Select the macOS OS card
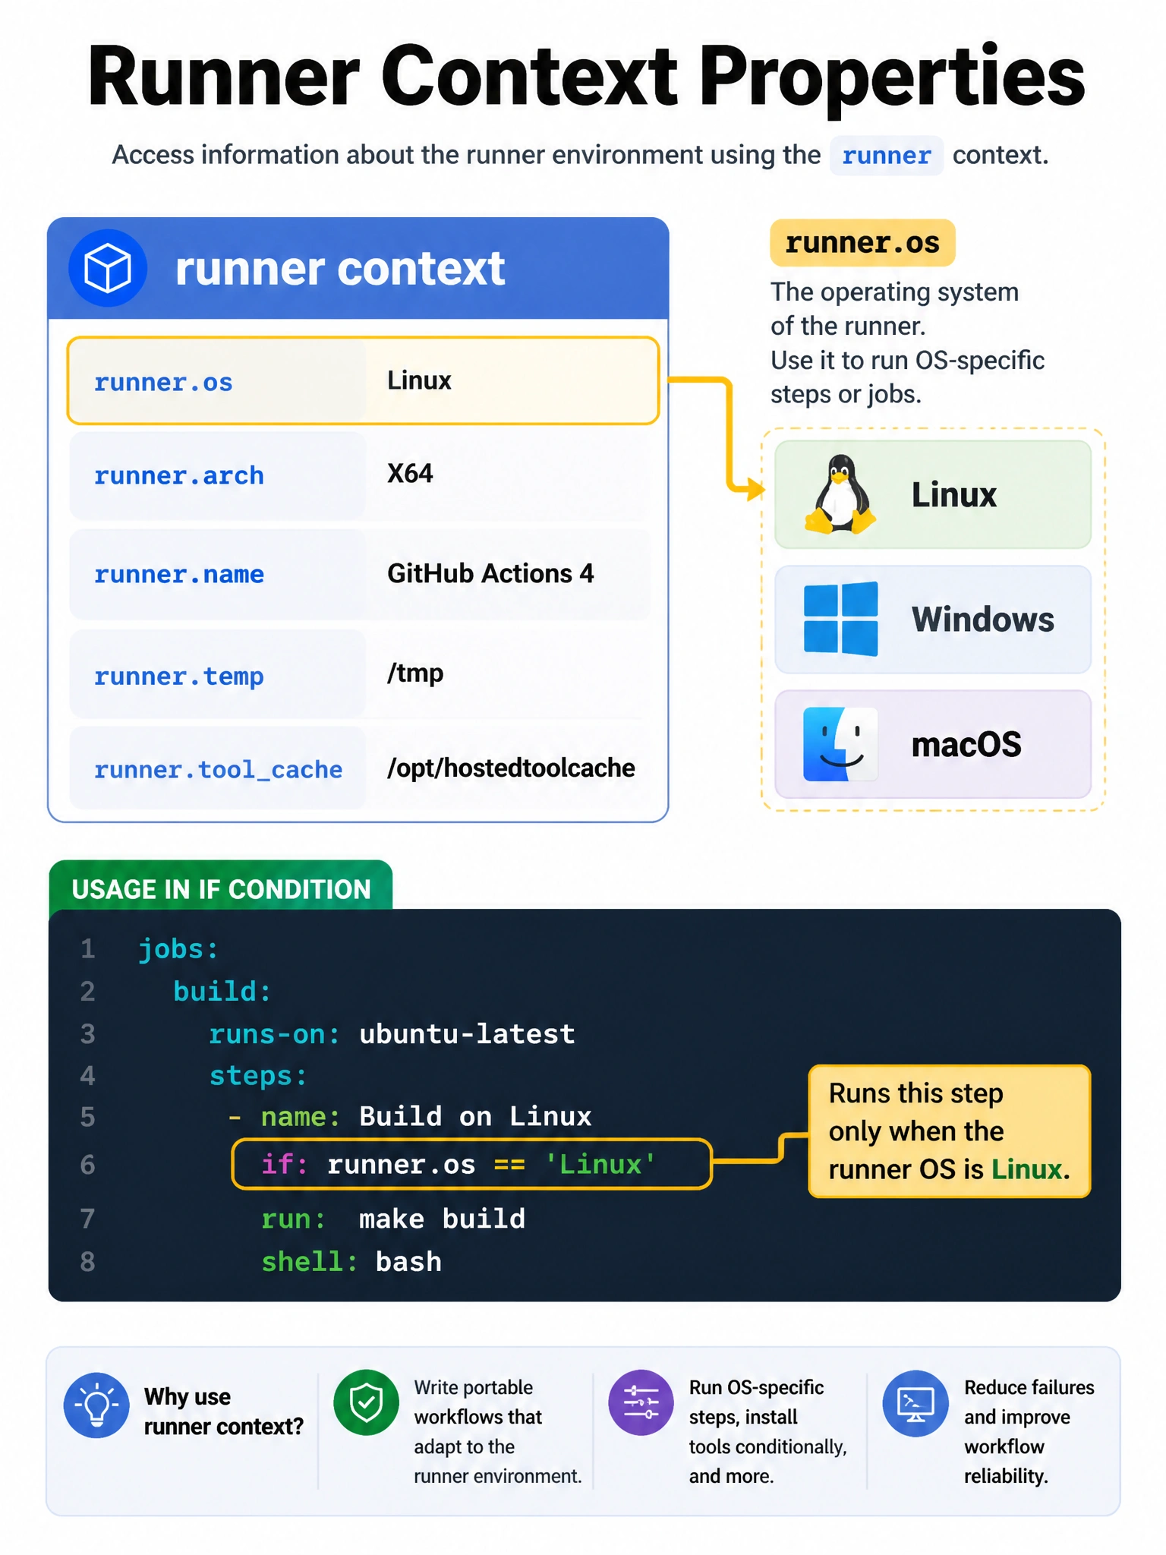This screenshot has height=1555, width=1166. click(x=932, y=744)
